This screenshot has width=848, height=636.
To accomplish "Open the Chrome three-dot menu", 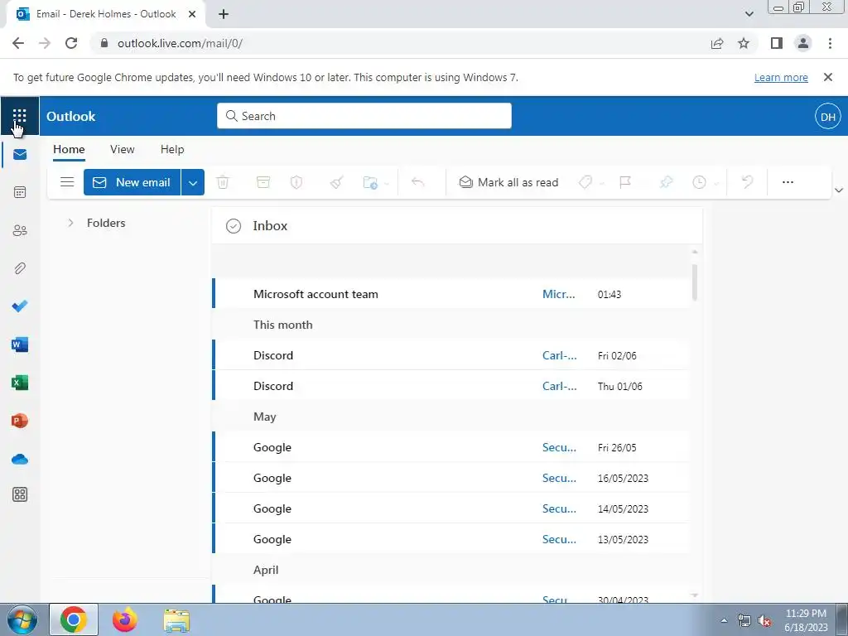I will 830,43.
